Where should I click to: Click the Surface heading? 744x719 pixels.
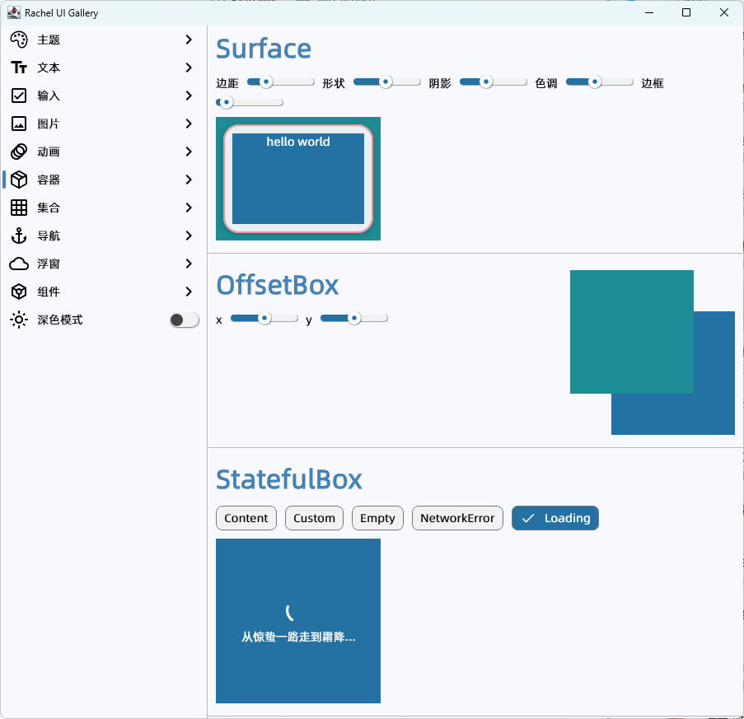click(x=264, y=49)
